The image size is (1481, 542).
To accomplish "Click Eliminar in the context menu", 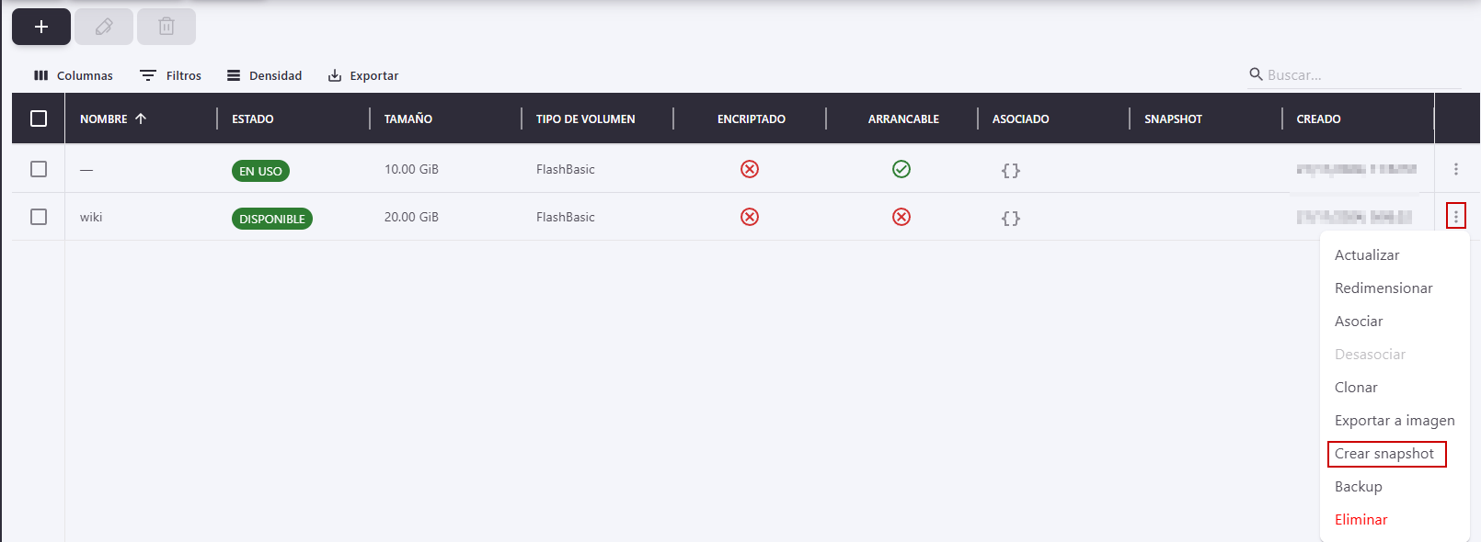I will (1360, 520).
